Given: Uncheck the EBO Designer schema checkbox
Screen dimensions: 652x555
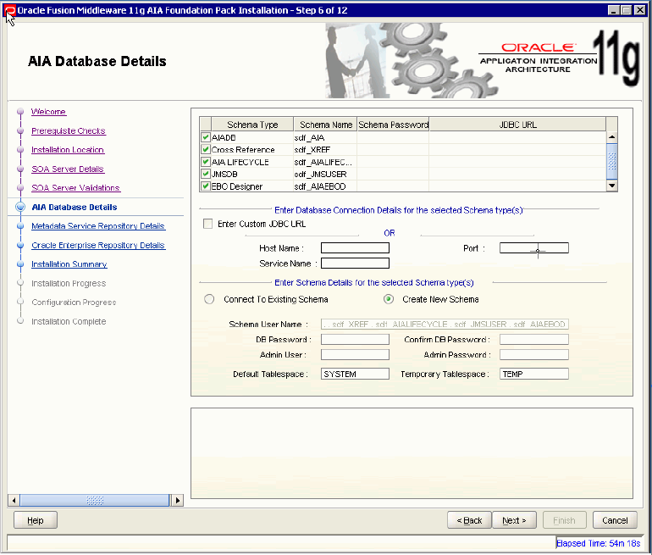Looking at the screenshot, I should [205, 186].
